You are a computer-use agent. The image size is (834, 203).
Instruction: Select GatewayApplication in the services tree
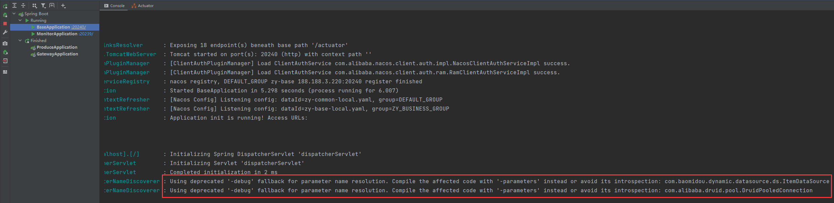pos(57,54)
